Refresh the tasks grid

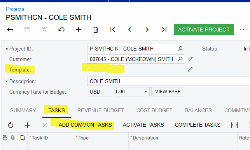[x=10, y=125]
